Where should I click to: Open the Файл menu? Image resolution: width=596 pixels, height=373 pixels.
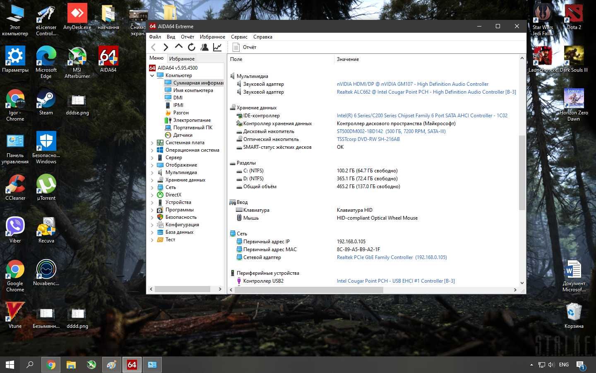click(155, 37)
